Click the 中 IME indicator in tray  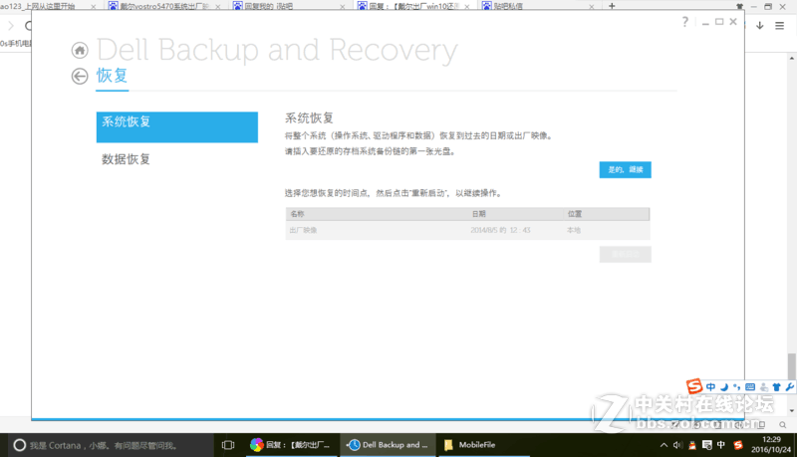point(720,445)
